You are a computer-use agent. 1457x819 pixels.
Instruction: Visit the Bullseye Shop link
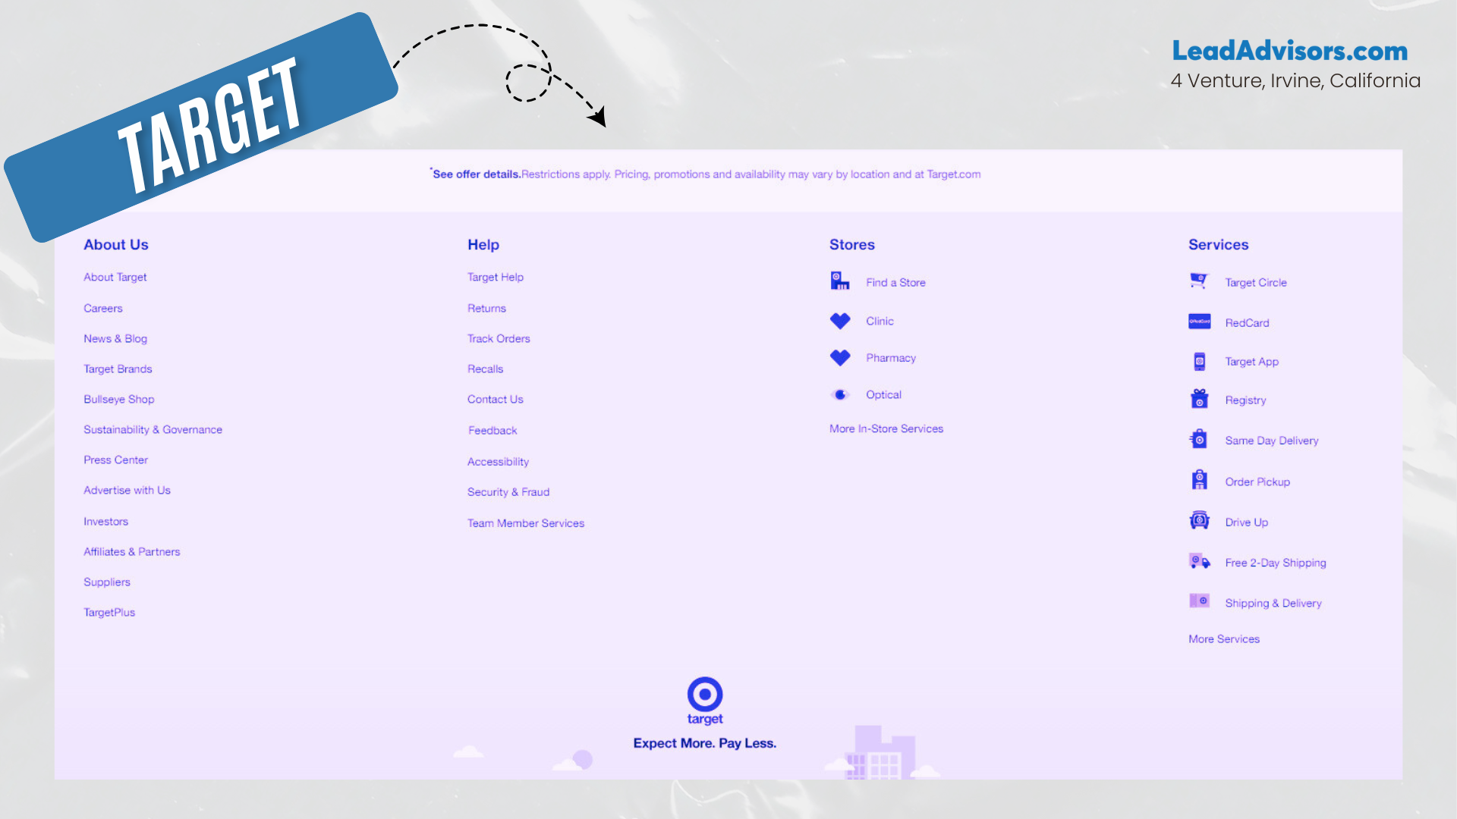tap(119, 400)
